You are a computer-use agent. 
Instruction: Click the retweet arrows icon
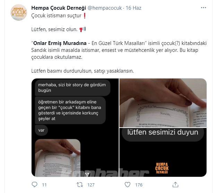point(80,185)
